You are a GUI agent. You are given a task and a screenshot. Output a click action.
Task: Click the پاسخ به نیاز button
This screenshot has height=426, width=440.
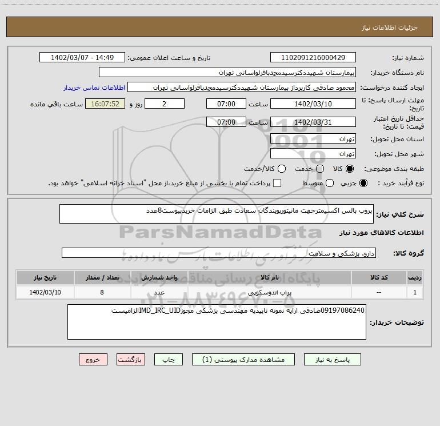333,360
